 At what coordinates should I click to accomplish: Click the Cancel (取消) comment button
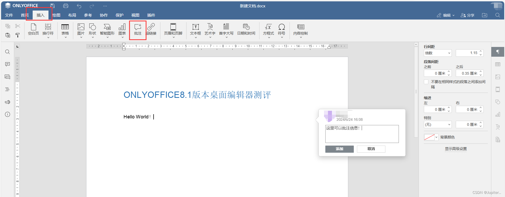(371, 149)
